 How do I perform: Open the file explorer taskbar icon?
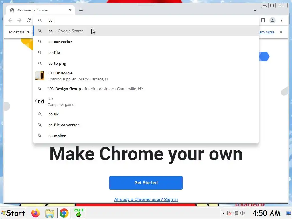[50, 213]
